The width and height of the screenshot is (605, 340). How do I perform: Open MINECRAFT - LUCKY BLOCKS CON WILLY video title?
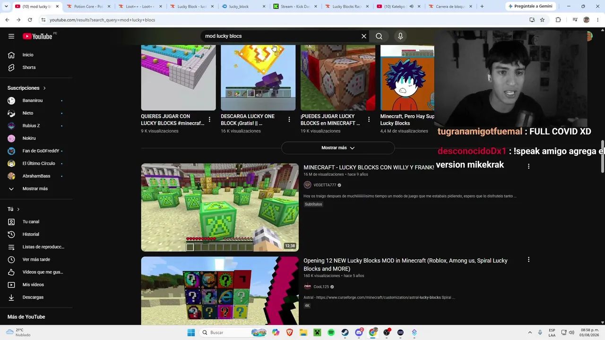click(x=369, y=168)
